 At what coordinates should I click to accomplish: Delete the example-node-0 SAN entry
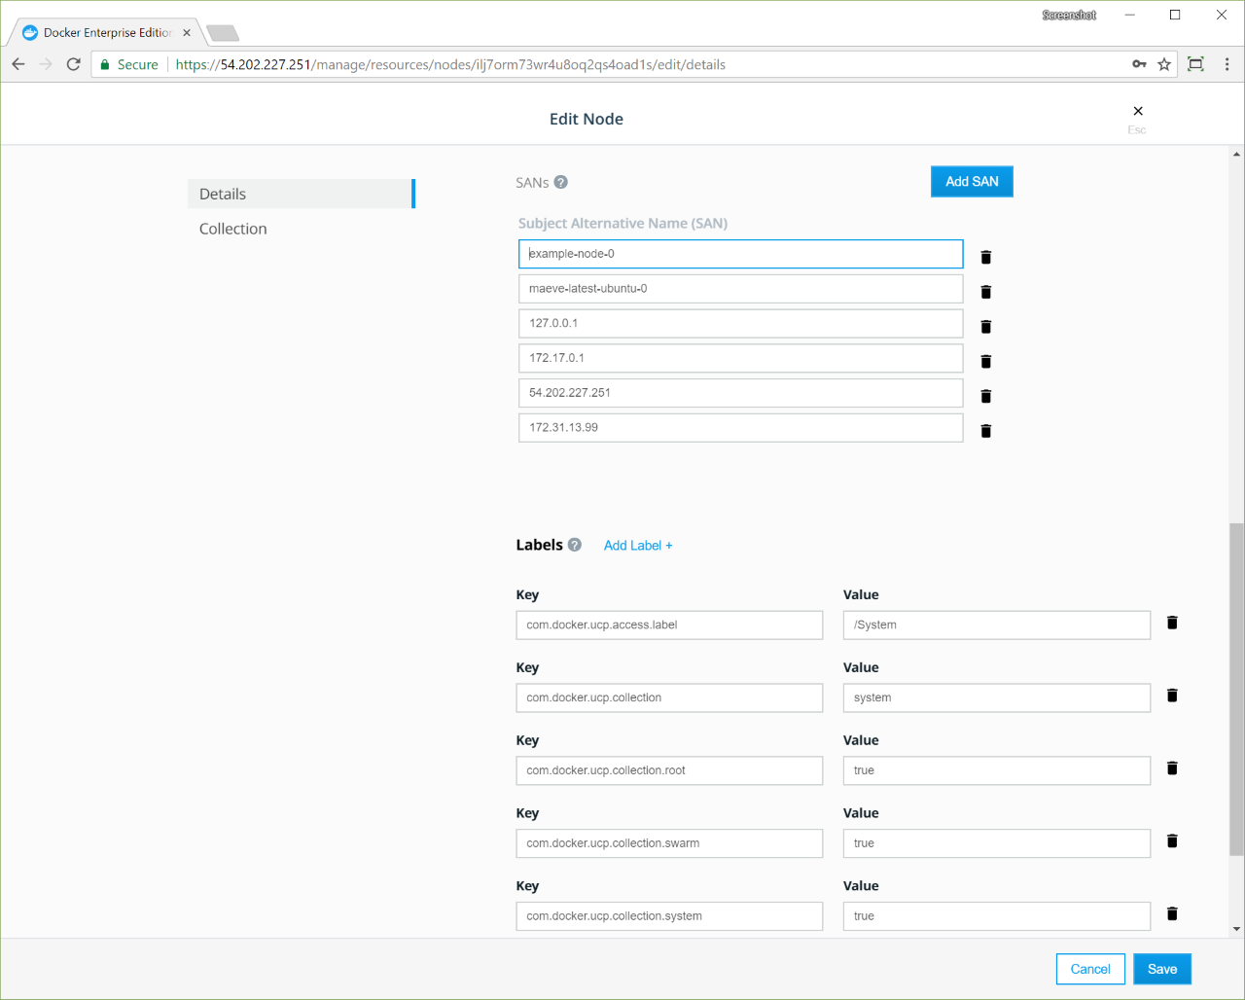[x=985, y=257]
